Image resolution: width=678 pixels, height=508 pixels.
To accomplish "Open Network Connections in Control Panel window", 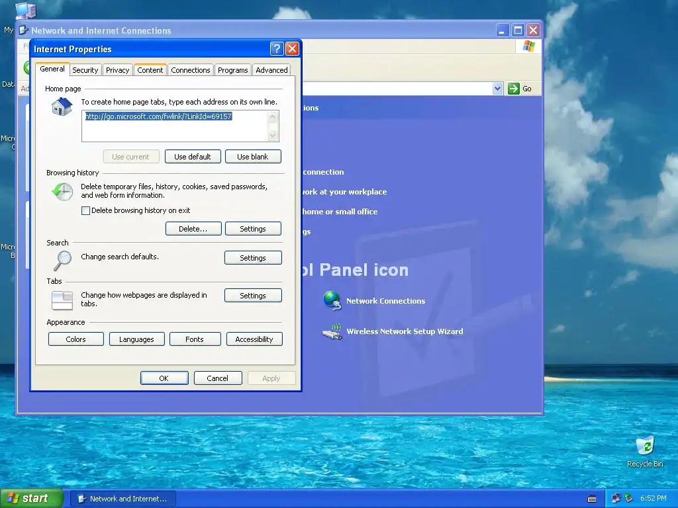I will coord(386,301).
